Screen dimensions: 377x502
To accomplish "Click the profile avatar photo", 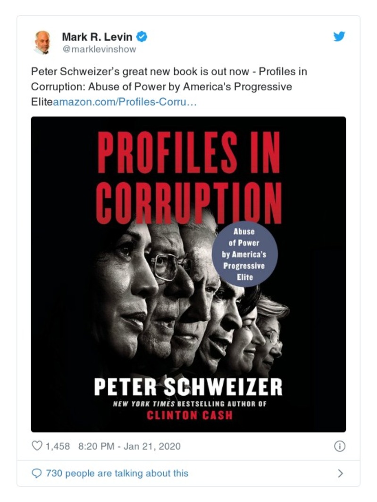I will point(42,42).
